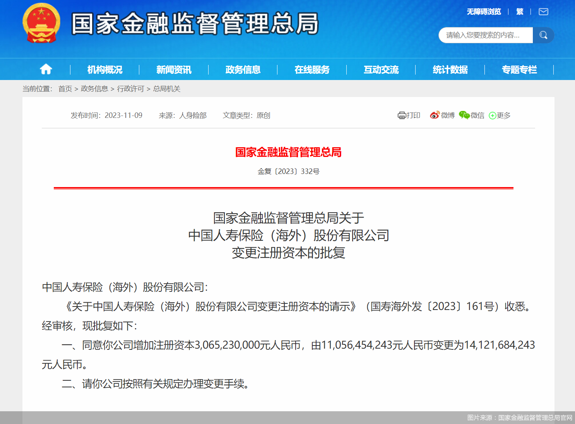Click title line 中国人寿保险（海外）股份有限公司
The image size is (575, 424).
click(289, 235)
